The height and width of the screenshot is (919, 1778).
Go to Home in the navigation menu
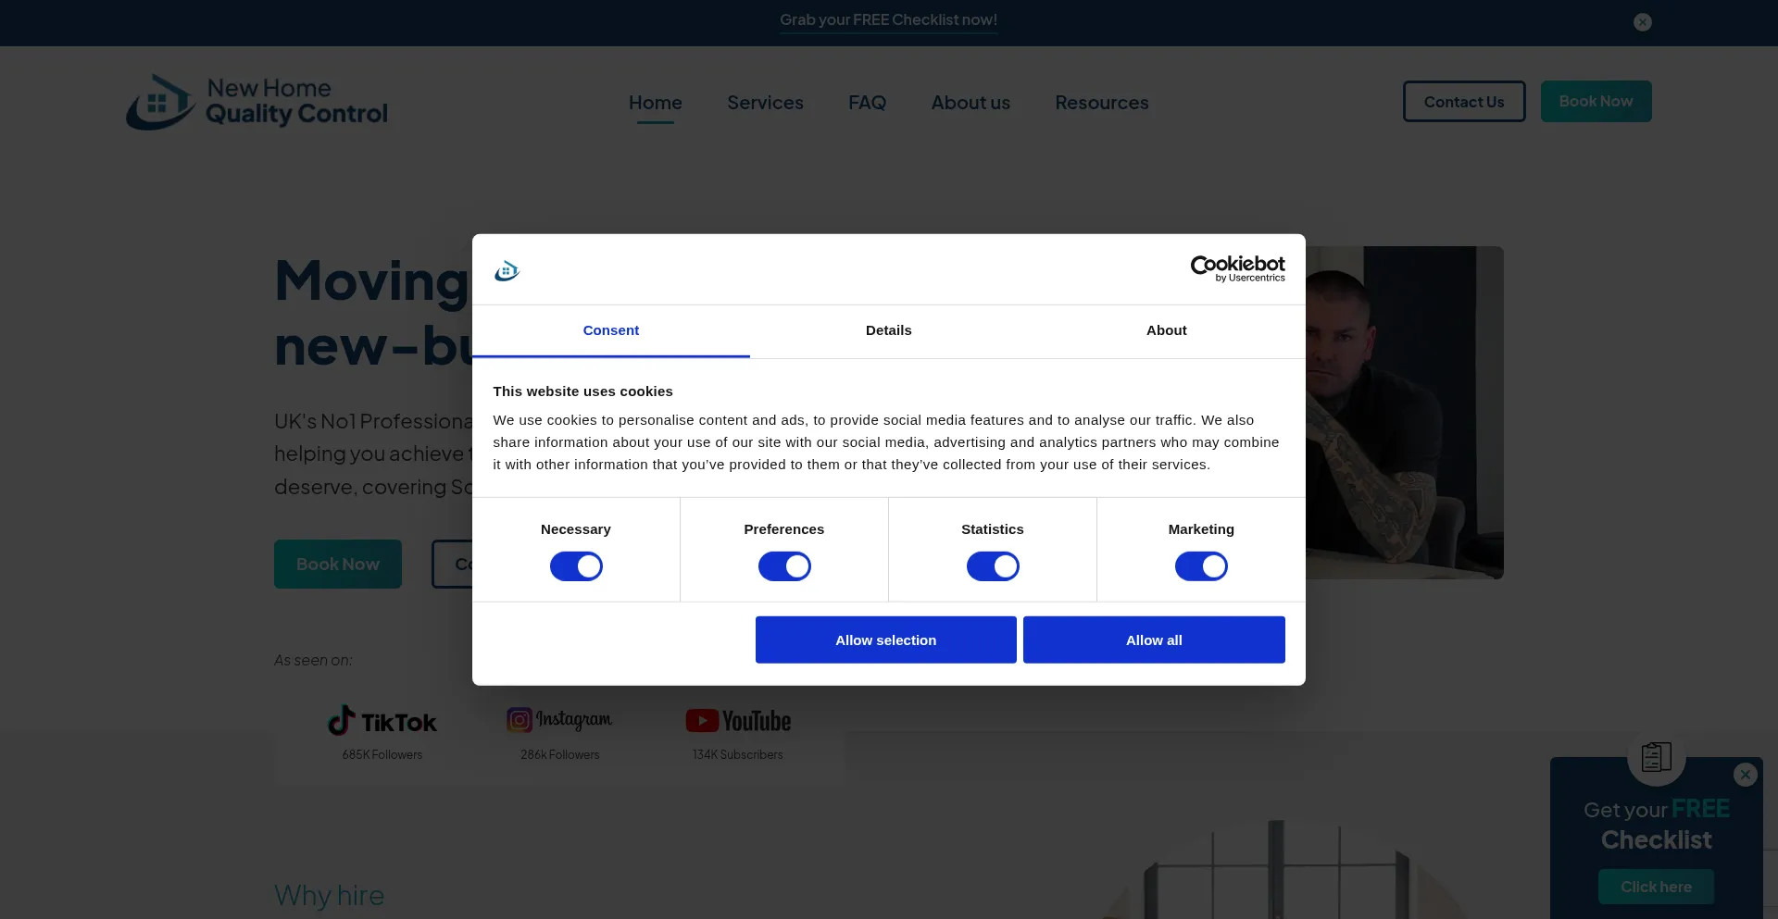tap(656, 103)
